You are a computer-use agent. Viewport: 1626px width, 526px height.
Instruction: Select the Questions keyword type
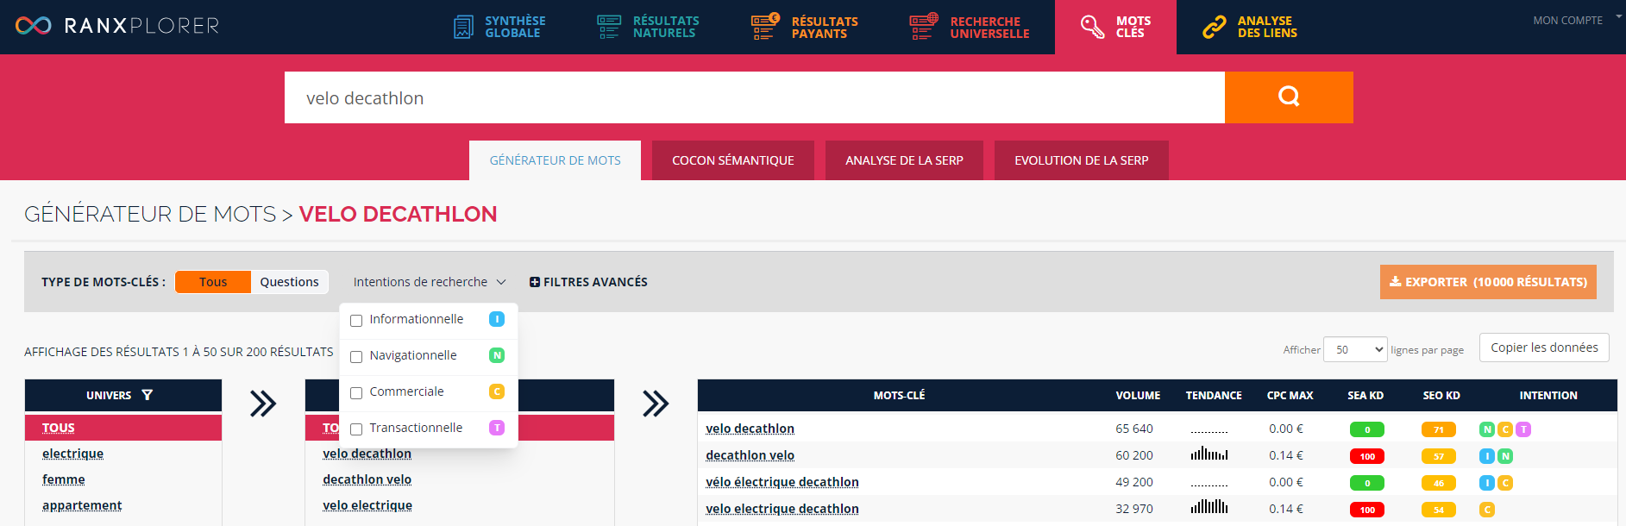(x=290, y=282)
